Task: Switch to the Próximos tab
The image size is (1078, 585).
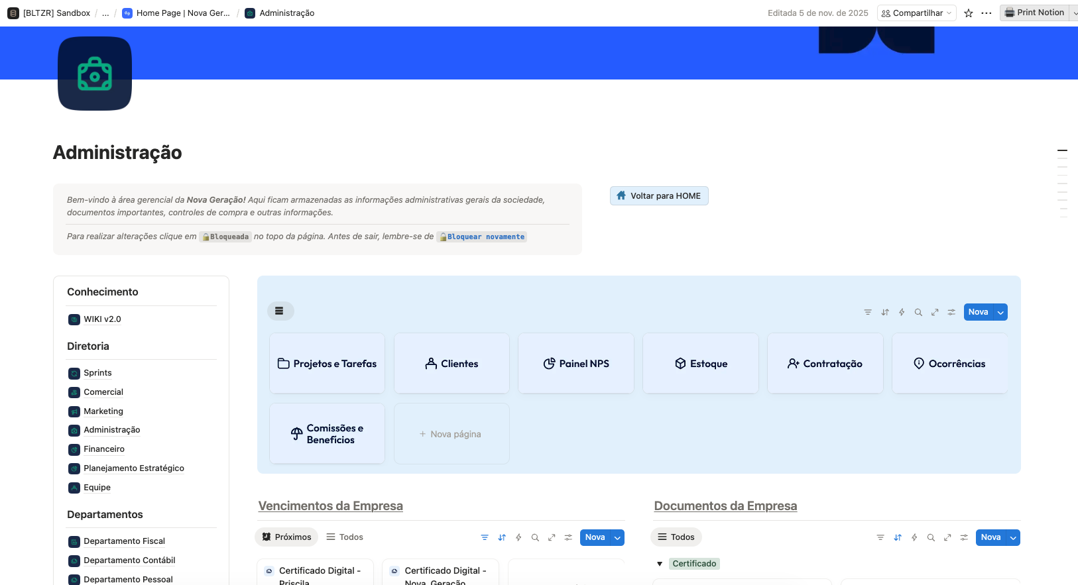Action: (x=286, y=537)
